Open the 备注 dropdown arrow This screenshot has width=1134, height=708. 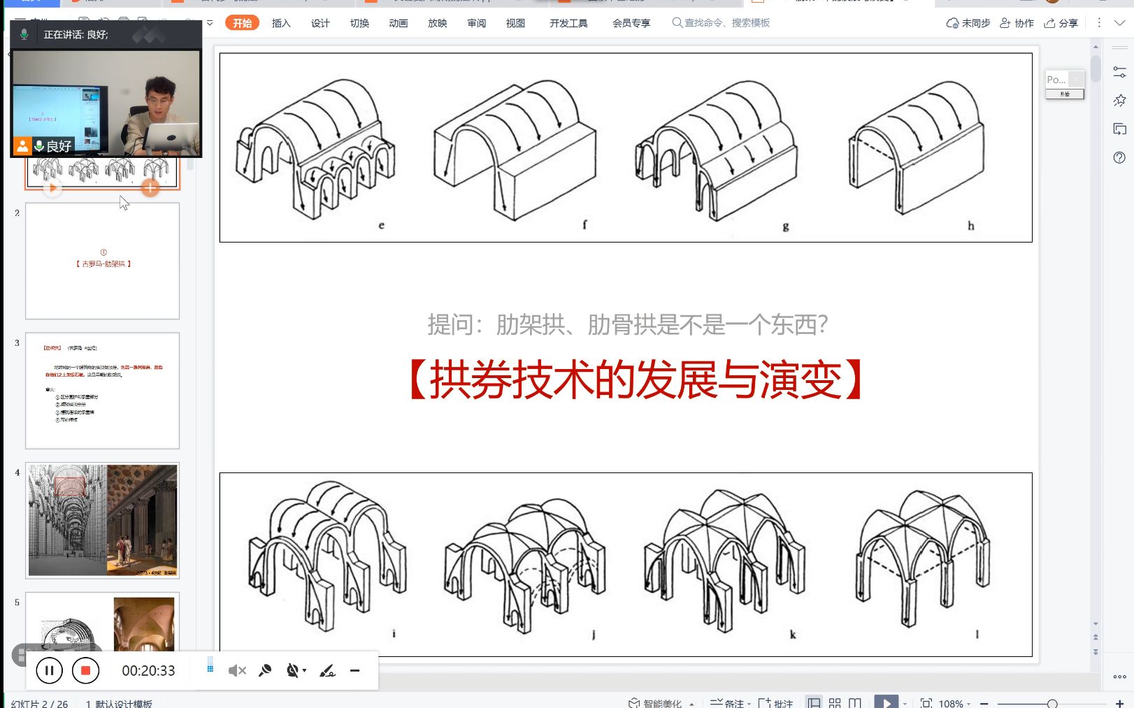[749, 704]
